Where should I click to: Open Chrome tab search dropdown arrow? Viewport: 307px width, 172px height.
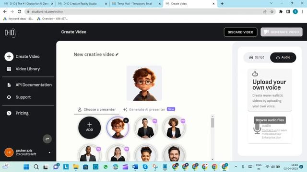point(271,3)
